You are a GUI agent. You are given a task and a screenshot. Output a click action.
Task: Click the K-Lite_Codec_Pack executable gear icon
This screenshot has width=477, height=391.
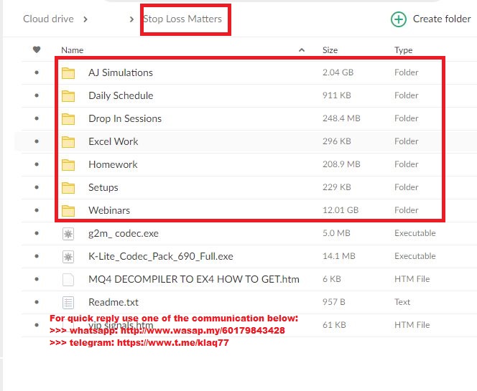[68, 257]
